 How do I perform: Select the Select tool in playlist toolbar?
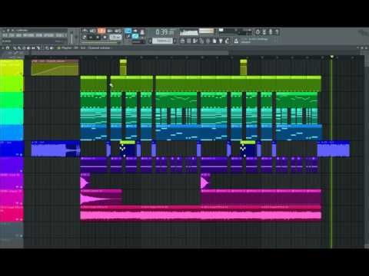(x=42, y=48)
